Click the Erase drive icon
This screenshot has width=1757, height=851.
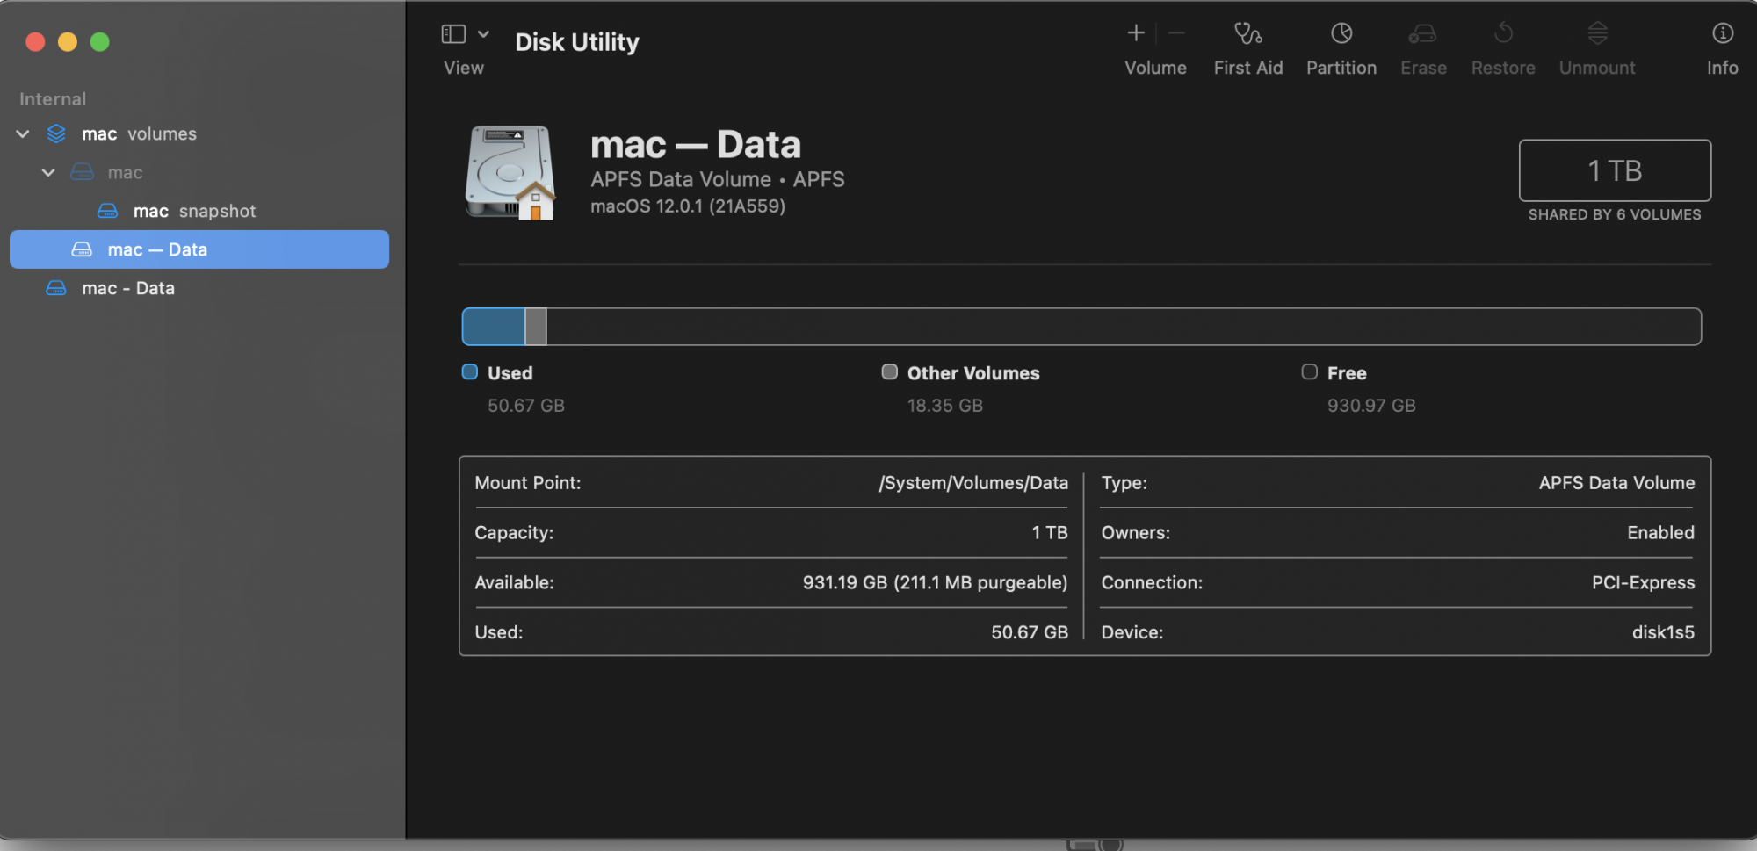[1422, 34]
